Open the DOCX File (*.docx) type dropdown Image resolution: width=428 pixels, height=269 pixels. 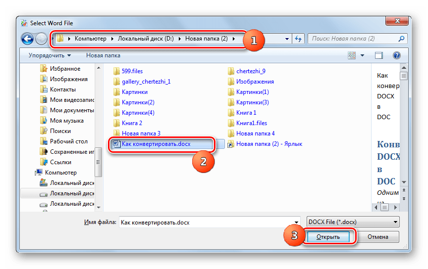click(x=353, y=222)
